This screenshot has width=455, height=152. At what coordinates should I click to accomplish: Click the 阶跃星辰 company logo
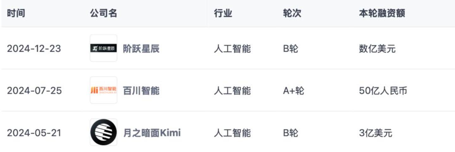103,48
